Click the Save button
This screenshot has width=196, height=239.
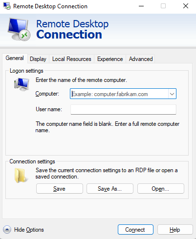[x=60, y=189]
